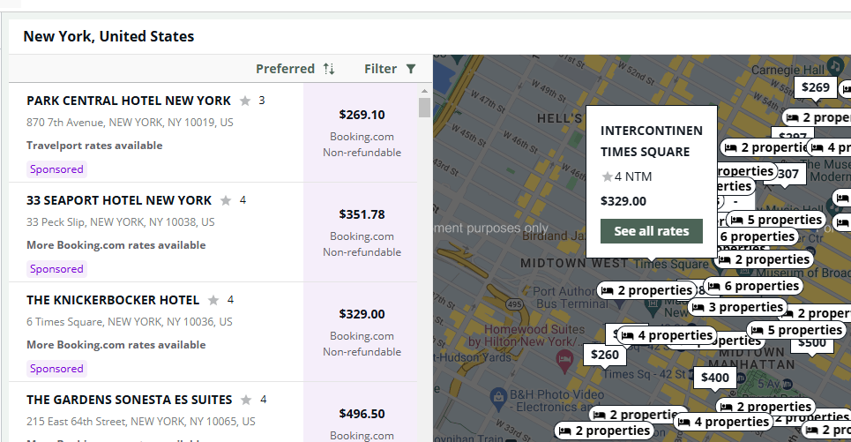Click the star icon beside The Knickerbocker Hotel
The height and width of the screenshot is (442, 851).
pyautogui.click(x=213, y=300)
